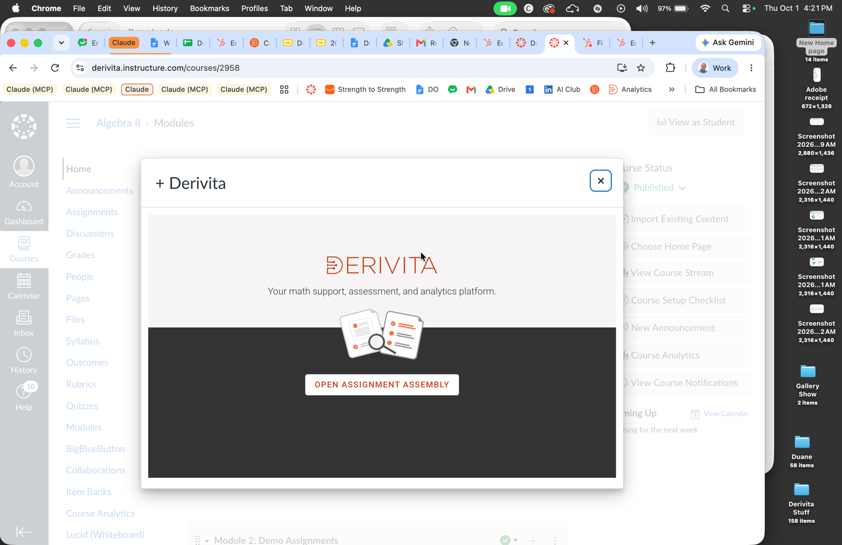Open History in Canvas global navigation
The image size is (842, 545).
click(x=24, y=361)
